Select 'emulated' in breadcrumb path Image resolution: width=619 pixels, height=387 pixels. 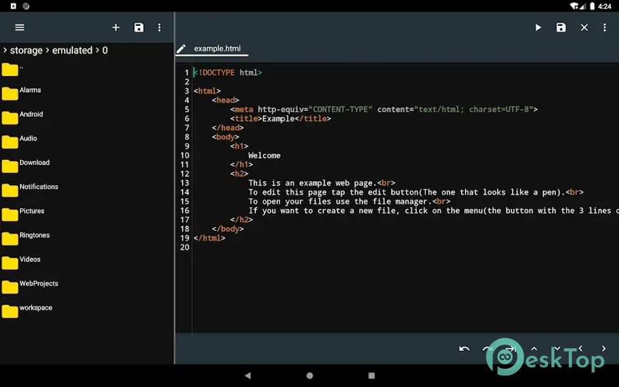72,50
